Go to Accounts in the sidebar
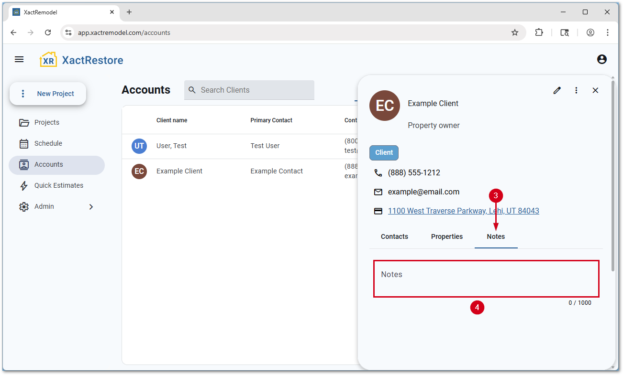Screen dimensions: 623x375 (x=56, y=165)
